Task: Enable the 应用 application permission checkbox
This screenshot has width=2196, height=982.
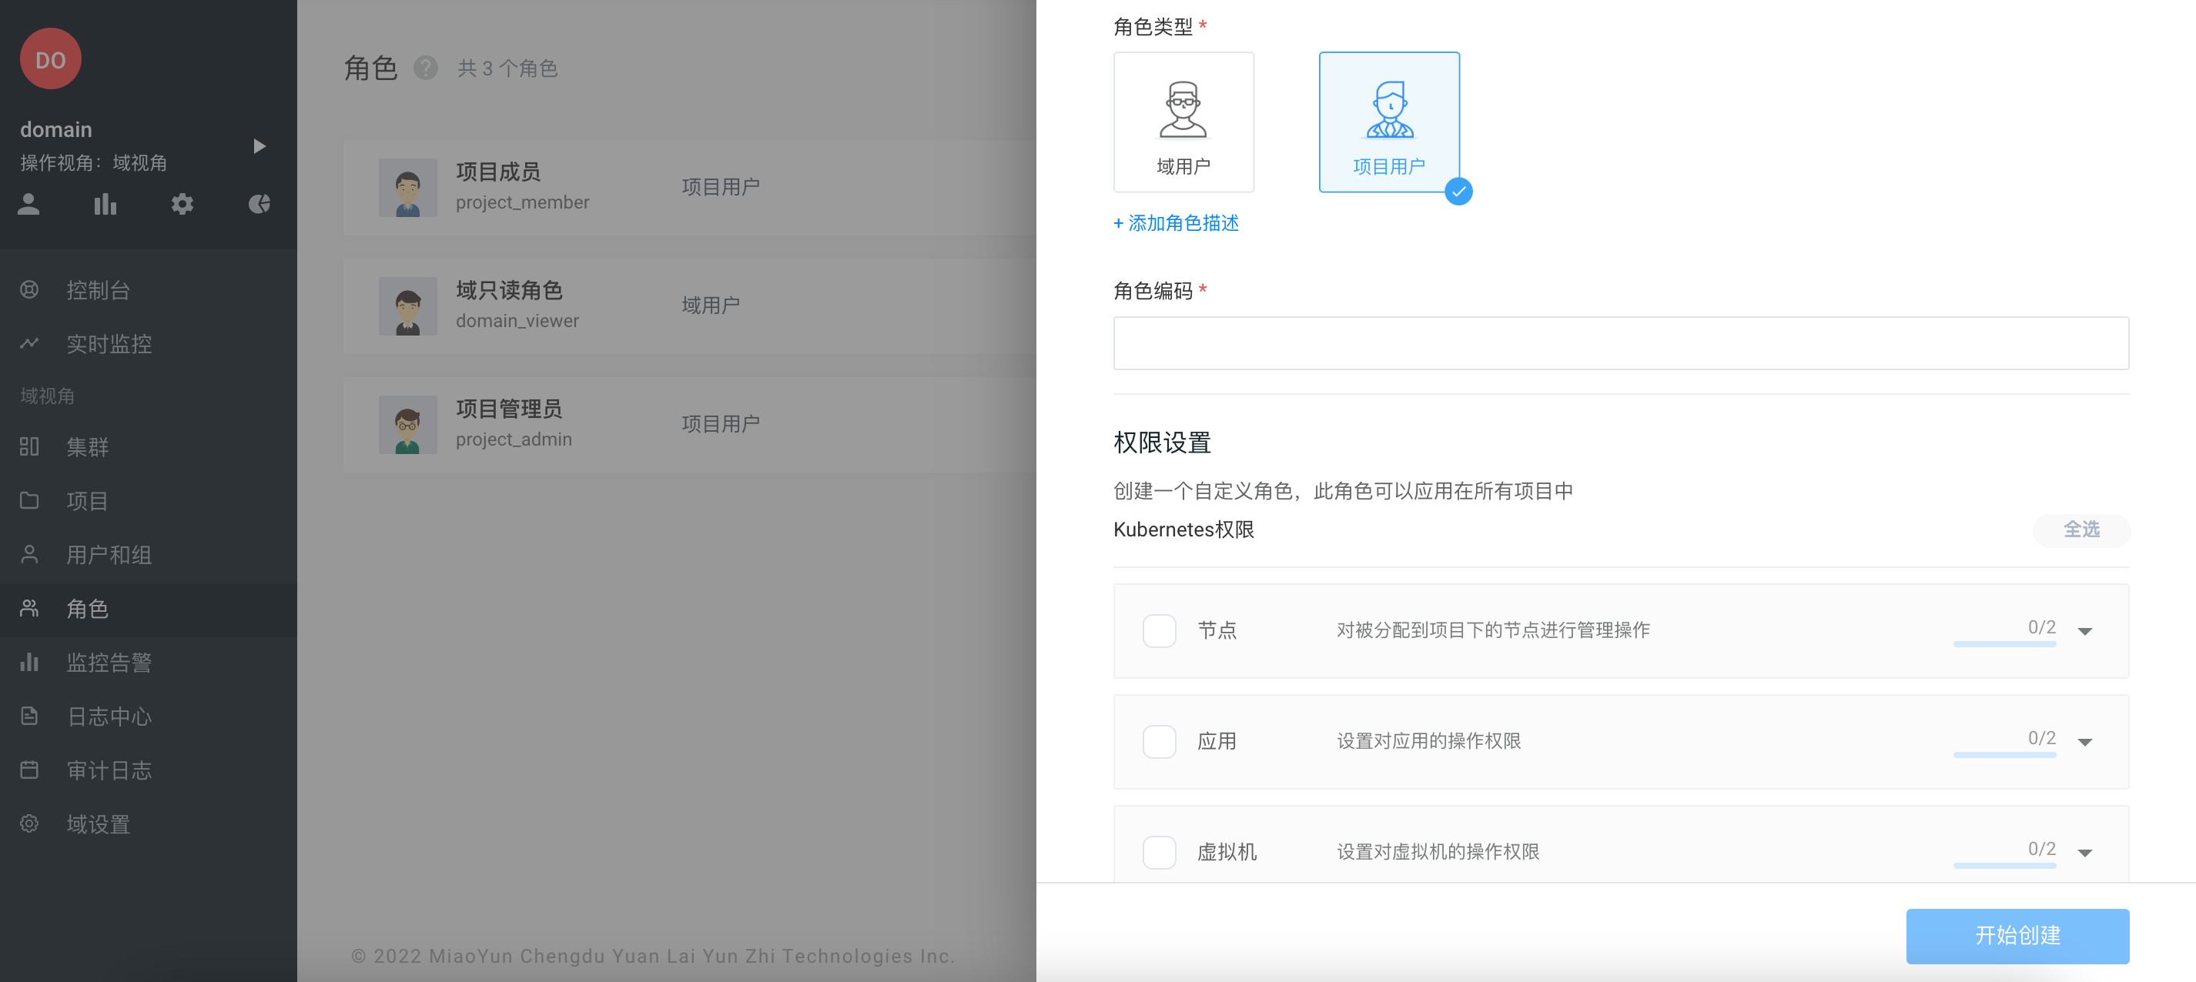Action: (x=1160, y=742)
